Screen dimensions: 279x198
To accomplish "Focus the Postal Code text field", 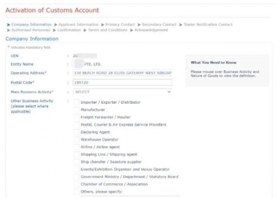I will click(x=123, y=83).
